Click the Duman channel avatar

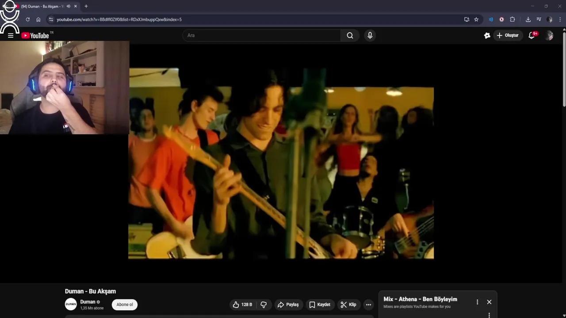point(71,304)
